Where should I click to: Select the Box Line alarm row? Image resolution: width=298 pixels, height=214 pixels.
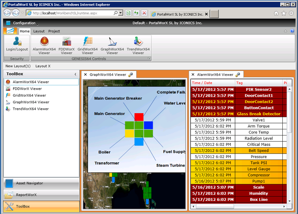[x=238, y=200]
